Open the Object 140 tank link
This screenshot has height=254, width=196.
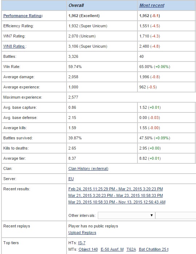[88, 249]
